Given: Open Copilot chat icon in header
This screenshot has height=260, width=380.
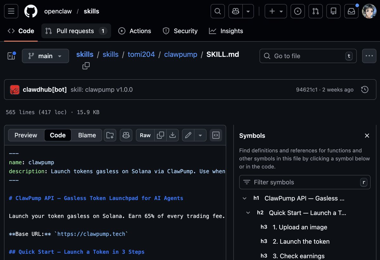Looking at the screenshot, I should pyautogui.click(x=235, y=11).
